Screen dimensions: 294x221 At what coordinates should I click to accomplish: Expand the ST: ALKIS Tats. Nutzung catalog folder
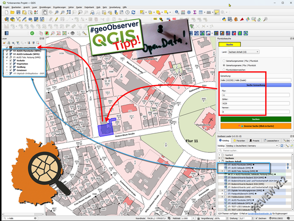[x=222, y=171]
